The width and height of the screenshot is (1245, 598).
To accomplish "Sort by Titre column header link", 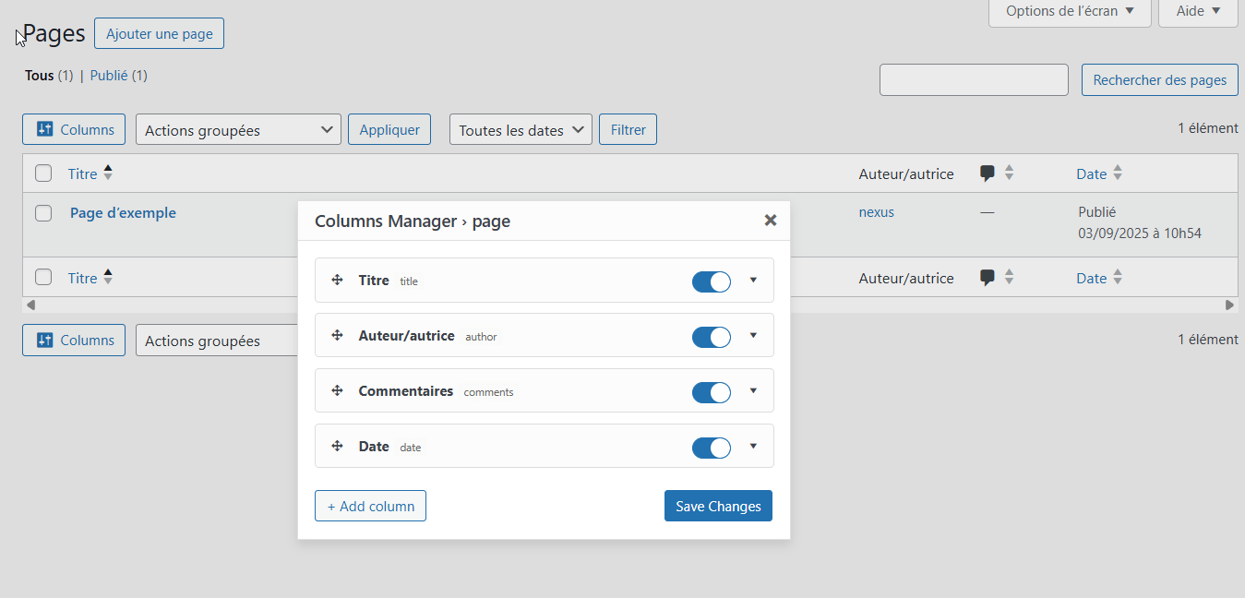I will pyautogui.click(x=82, y=173).
